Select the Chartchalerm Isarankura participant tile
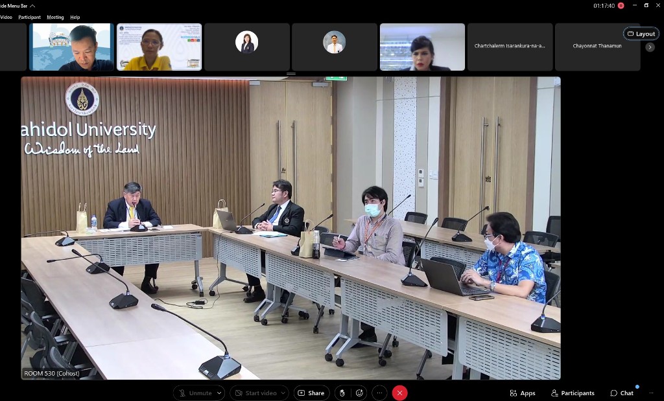Screen dimensions: 664x401 [510, 47]
